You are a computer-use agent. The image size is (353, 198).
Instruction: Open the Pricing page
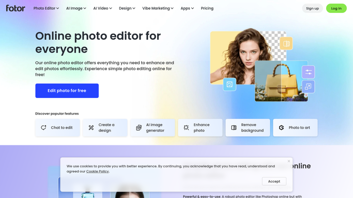click(207, 8)
